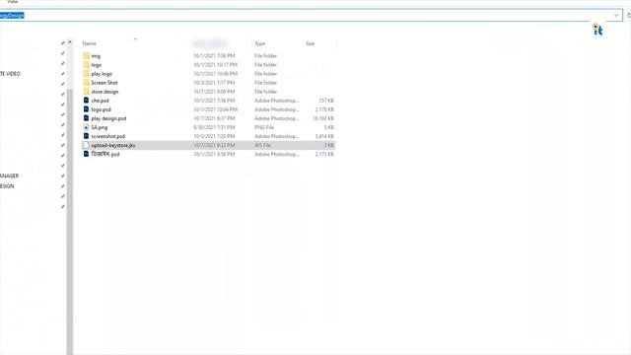Select the 'screenshot.psd' file name
The width and height of the screenshot is (631, 355).
click(107, 136)
